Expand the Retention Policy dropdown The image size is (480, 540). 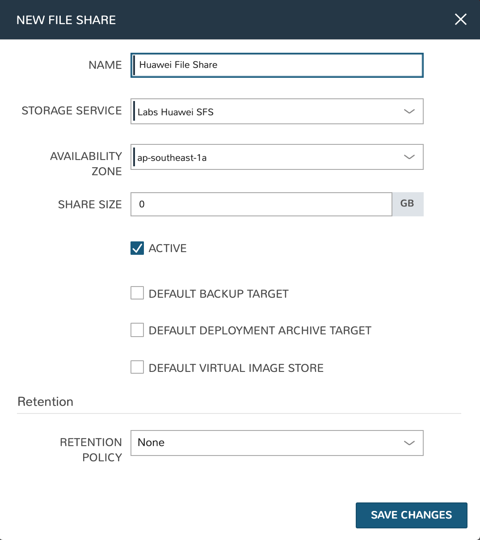coord(268,443)
